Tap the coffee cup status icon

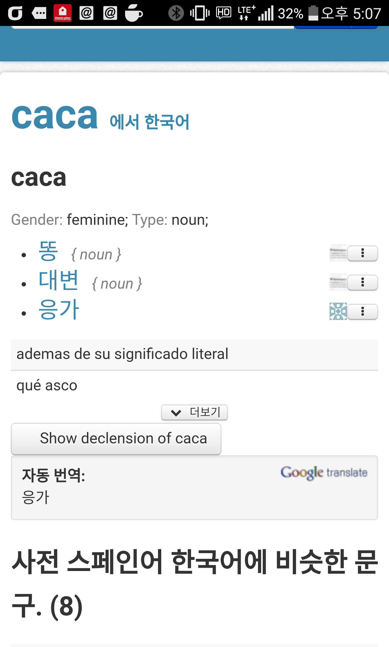pyautogui.click(x=133, y=13)
